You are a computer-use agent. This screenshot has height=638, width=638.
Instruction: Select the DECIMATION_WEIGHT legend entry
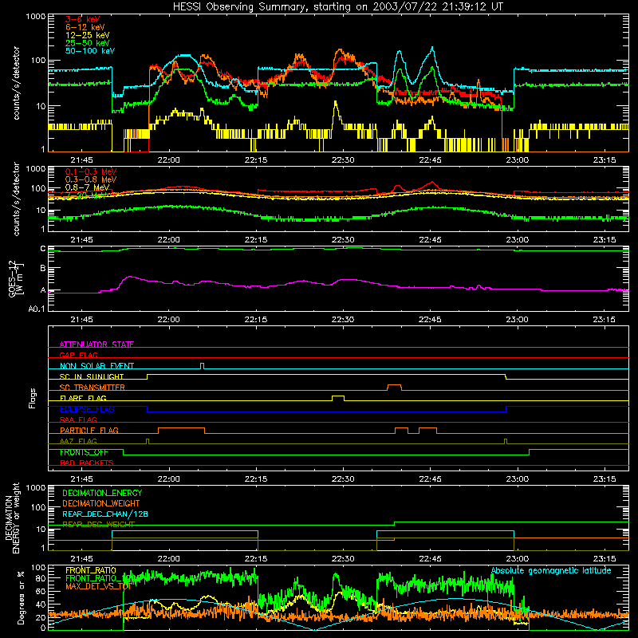click(x=101, y=503)
